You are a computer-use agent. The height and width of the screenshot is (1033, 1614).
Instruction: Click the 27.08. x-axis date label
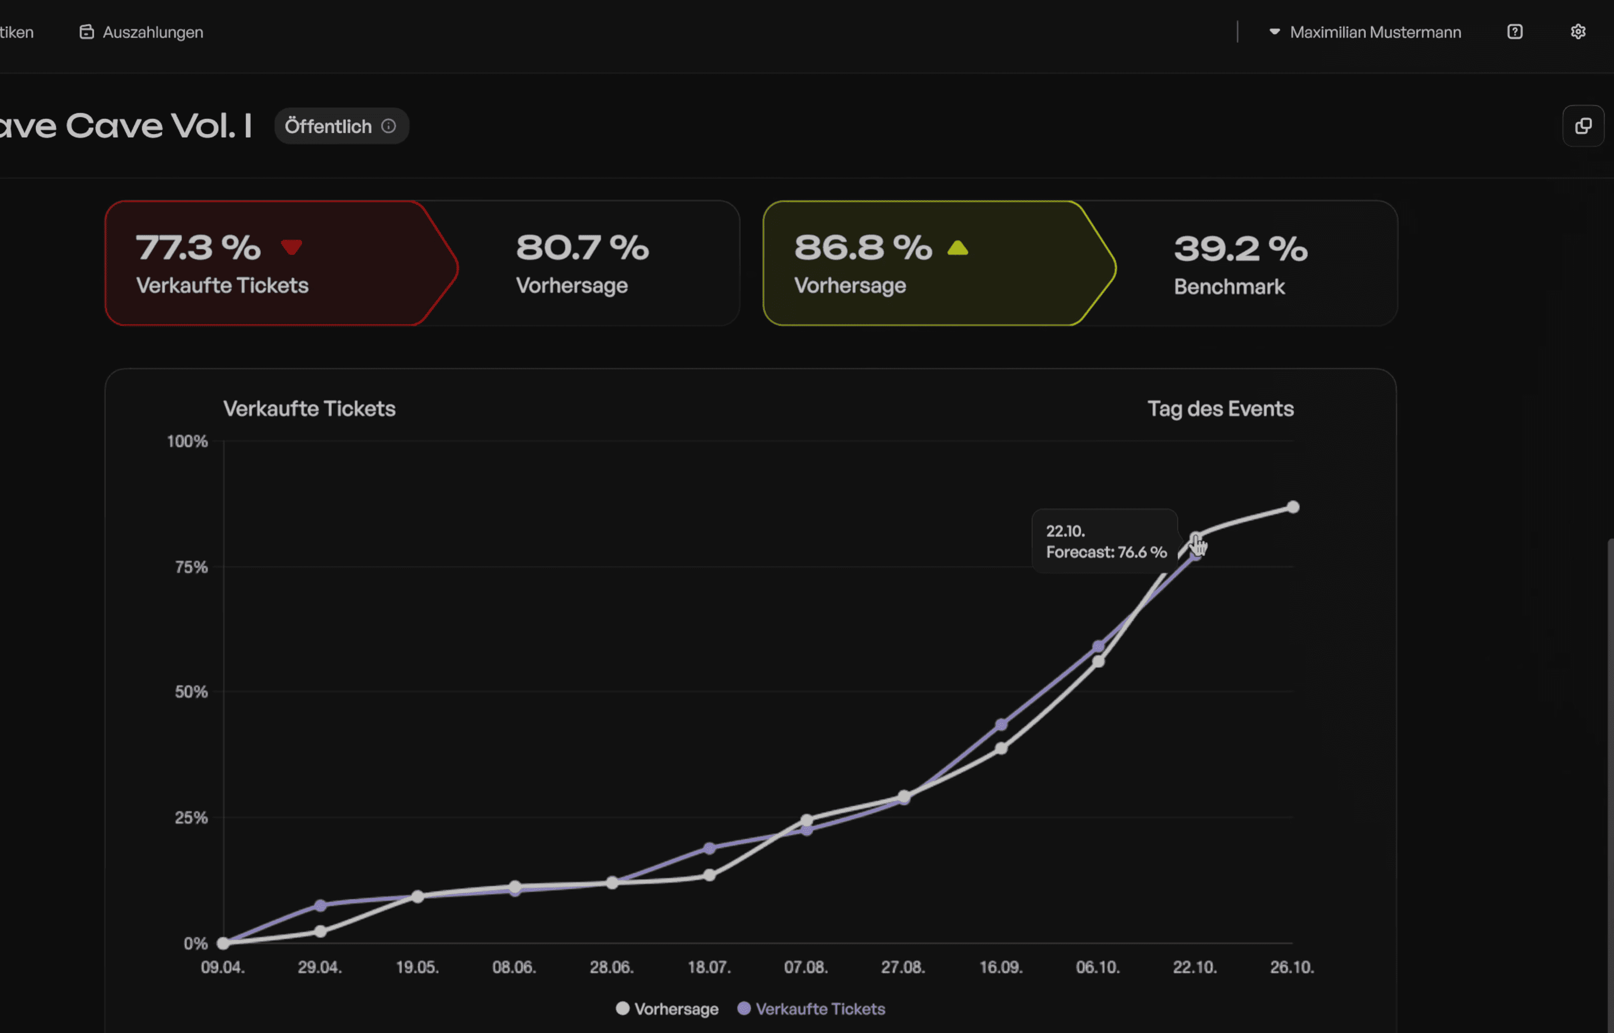pos(903,967)
